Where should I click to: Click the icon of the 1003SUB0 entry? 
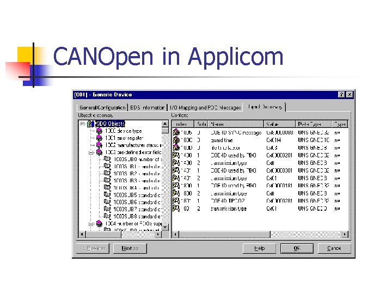[x=107, y=159]
